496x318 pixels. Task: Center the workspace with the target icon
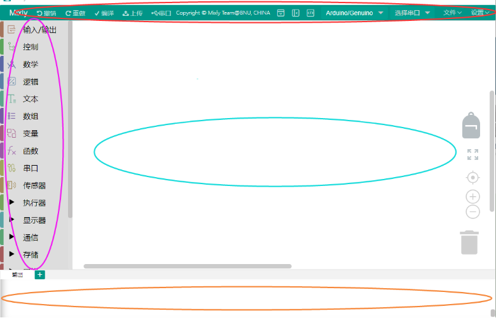472,178
